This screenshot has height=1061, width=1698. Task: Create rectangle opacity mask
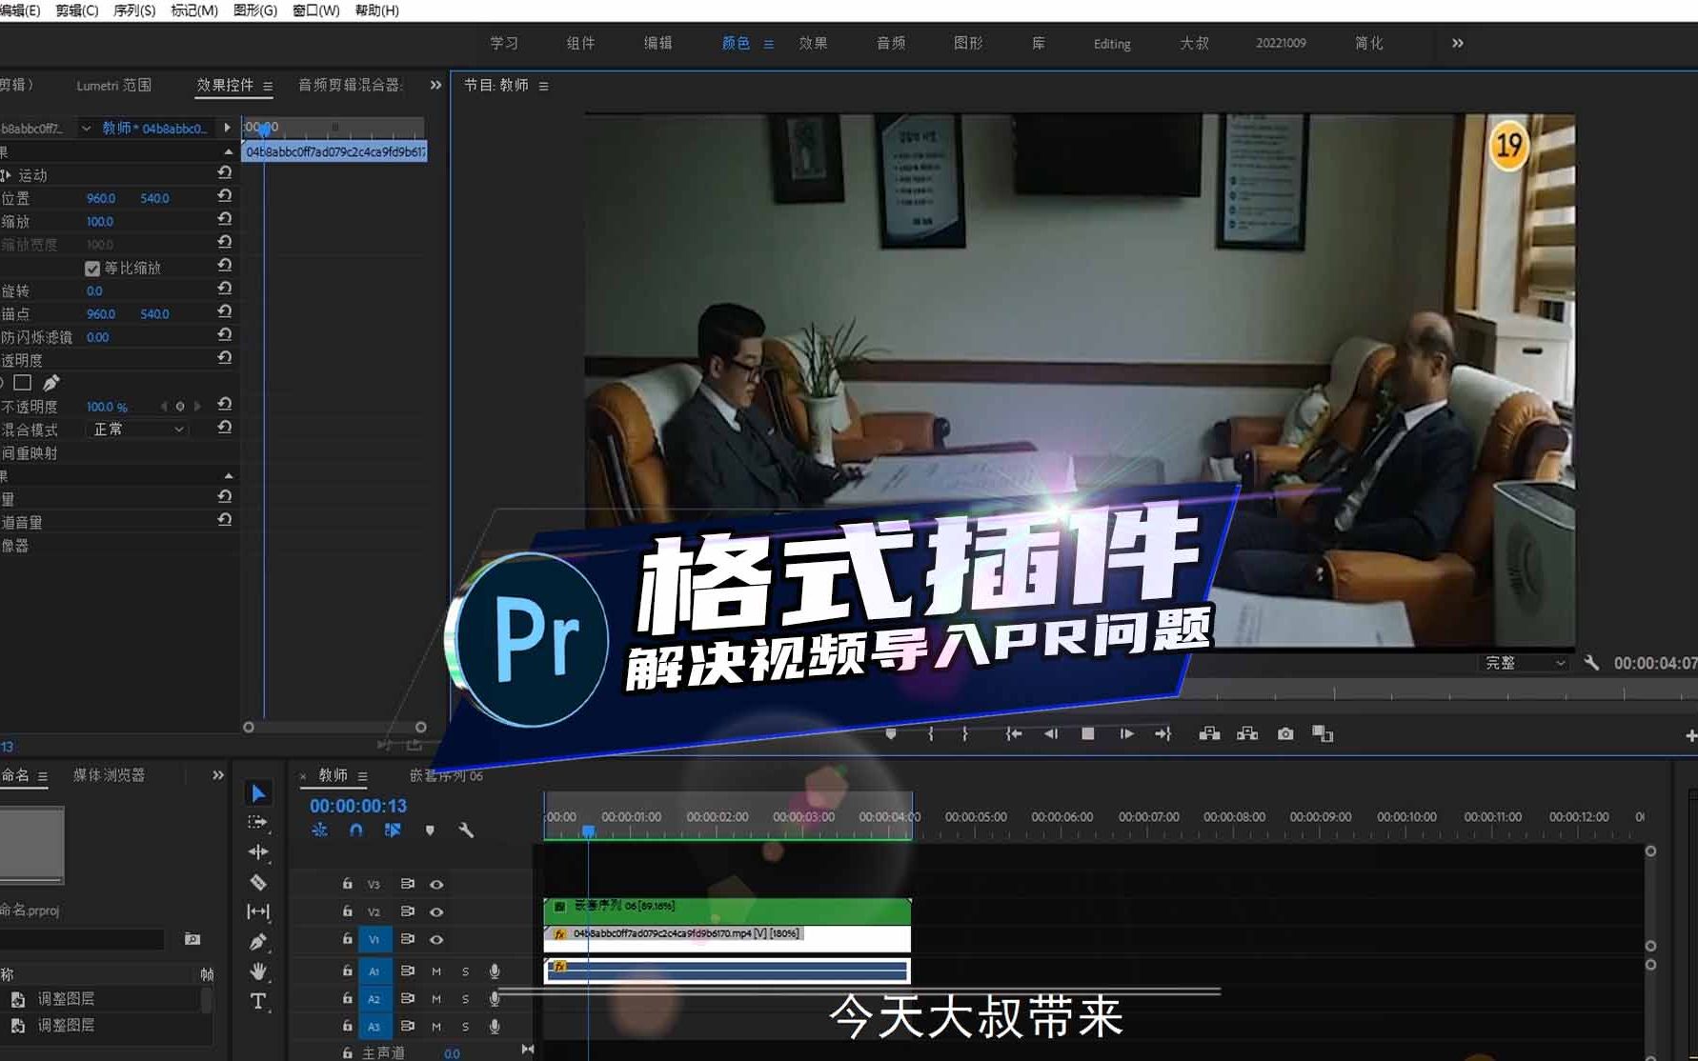23,383
